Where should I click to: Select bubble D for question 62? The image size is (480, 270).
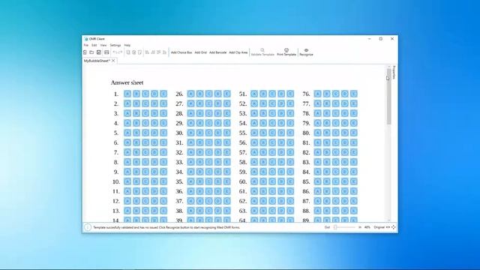tap(281, 201)
